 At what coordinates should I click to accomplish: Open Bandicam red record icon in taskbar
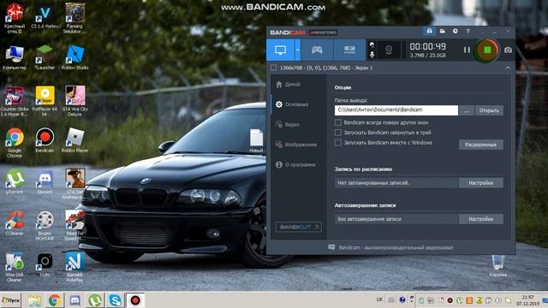click(x=135, y=300)
